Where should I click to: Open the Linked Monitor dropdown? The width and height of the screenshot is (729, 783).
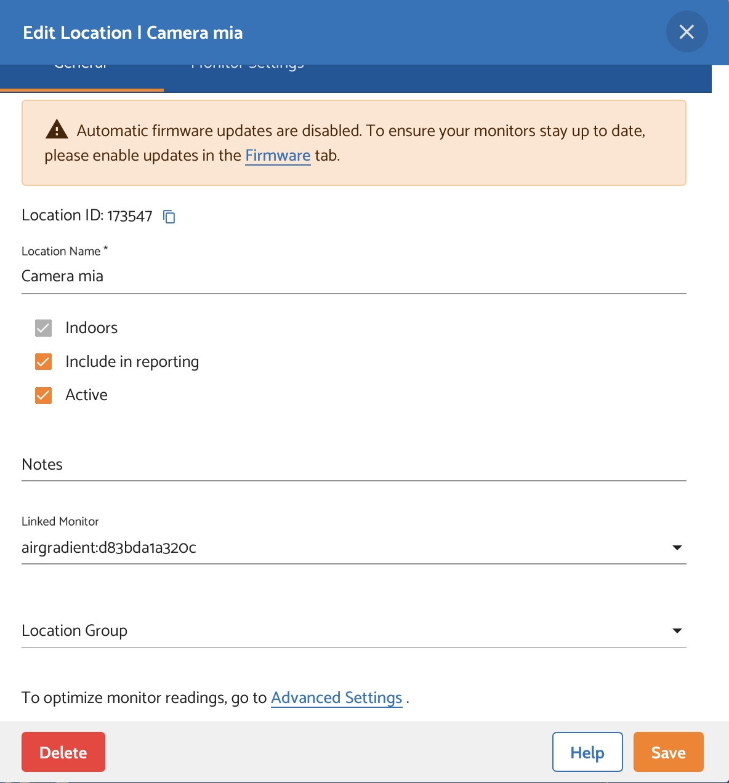tap(677, 547)
